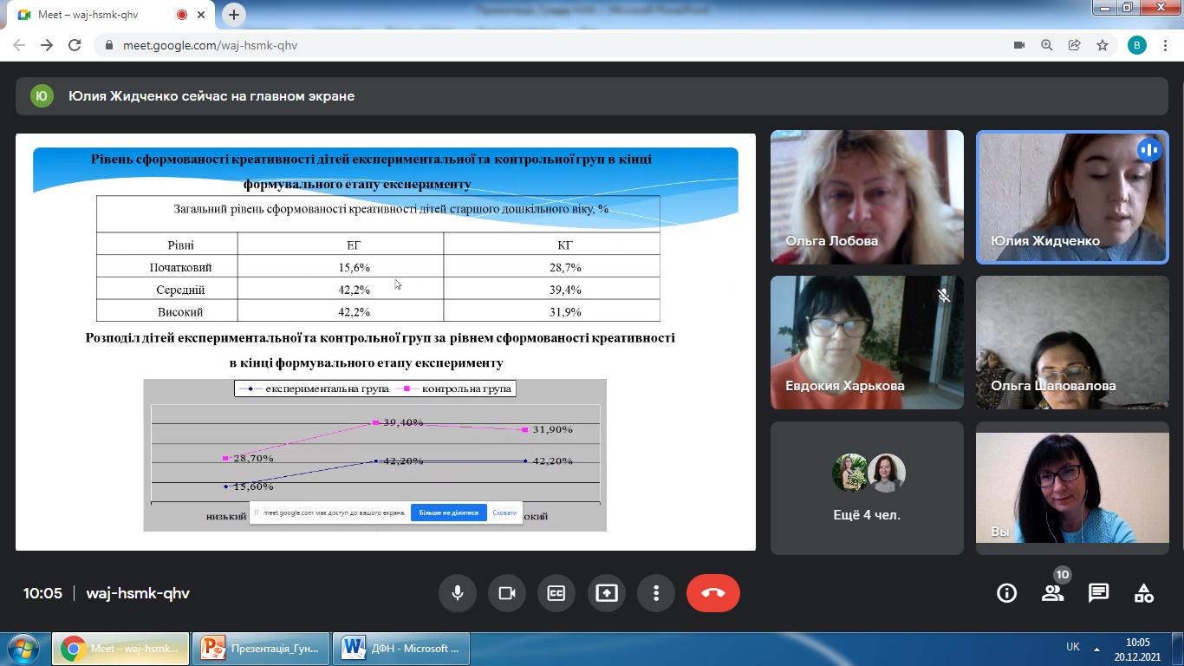The image size is (1184, 666).
Task: Open Chrome three-dot menu
Action: click(1165, 45)
